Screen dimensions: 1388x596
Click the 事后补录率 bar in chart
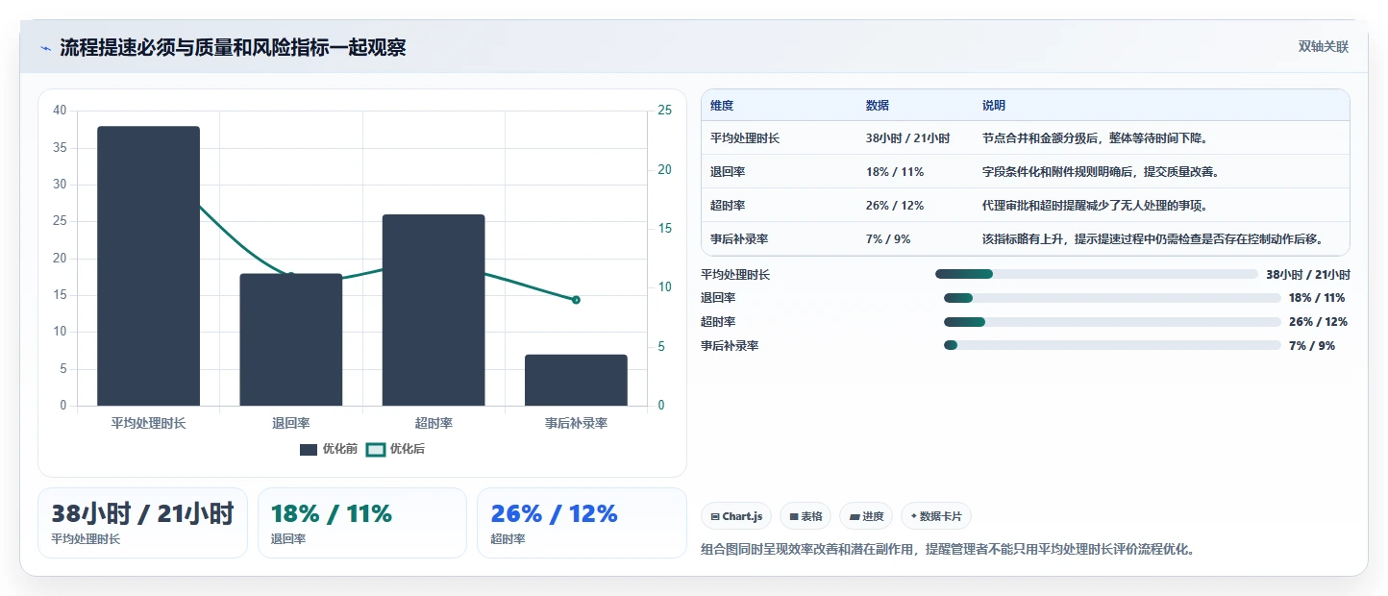click(576, 380)
